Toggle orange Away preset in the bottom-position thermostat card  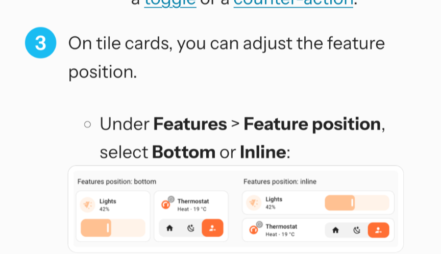(212, 228)
